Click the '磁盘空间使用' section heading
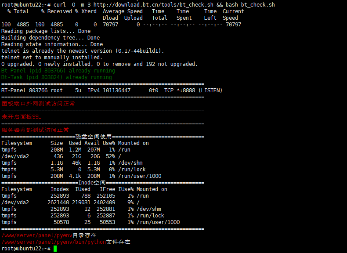Screen dimensions: 347x253 pos(94,137)
